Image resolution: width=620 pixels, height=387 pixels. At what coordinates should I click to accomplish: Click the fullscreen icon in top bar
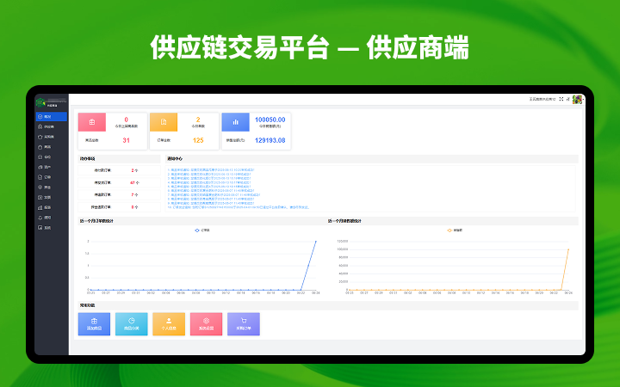(561, 99)
